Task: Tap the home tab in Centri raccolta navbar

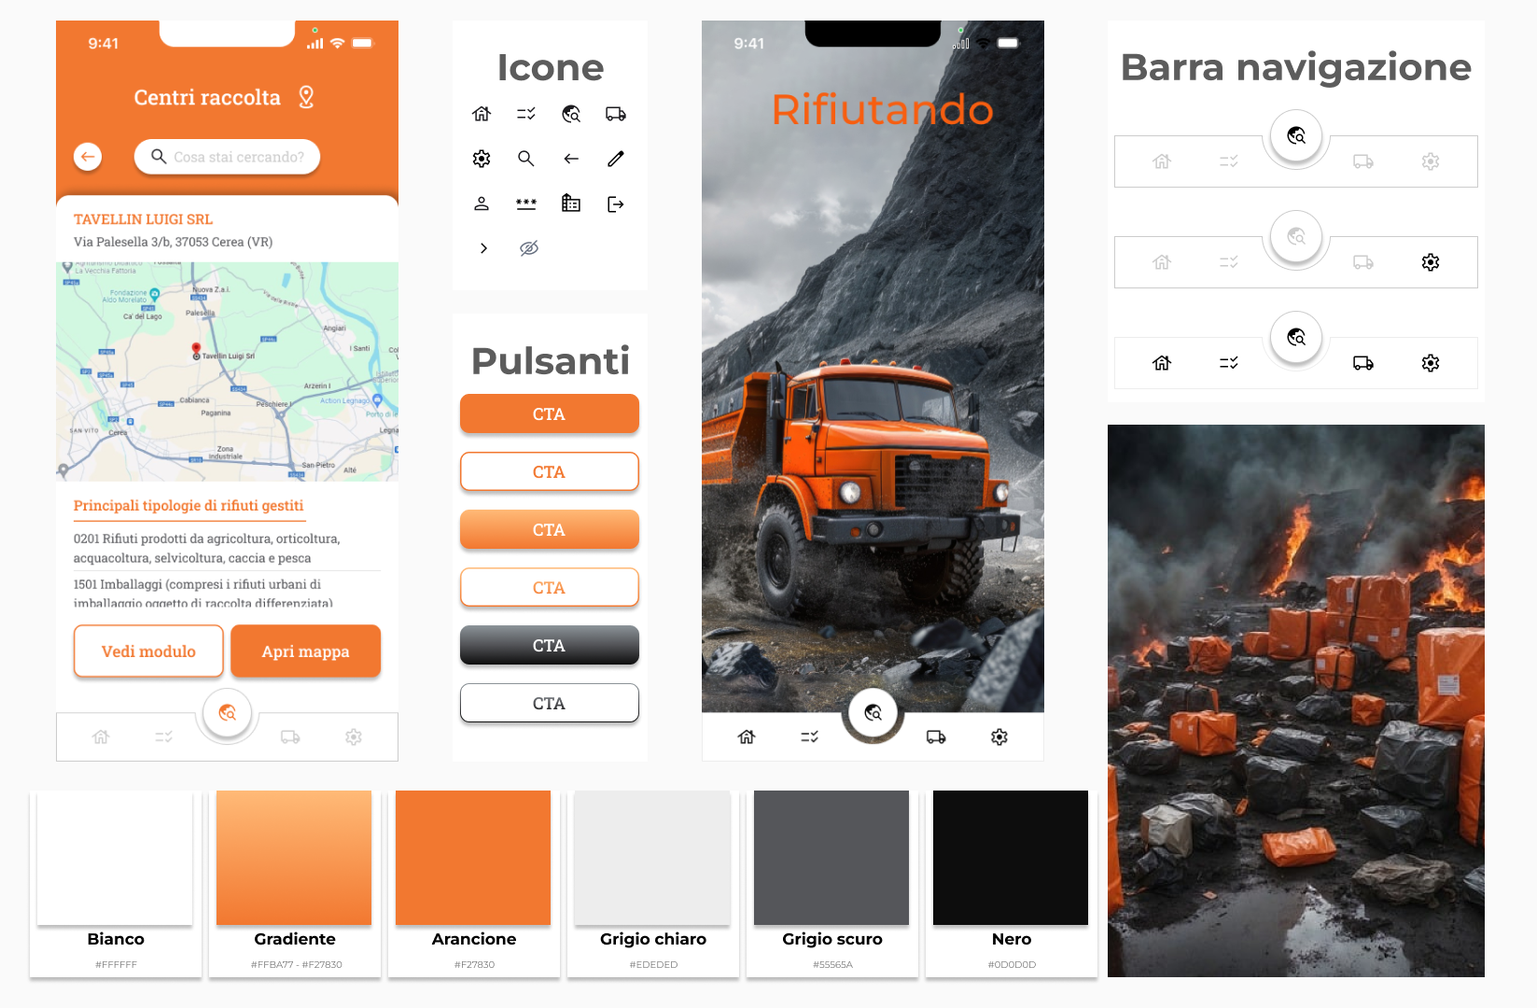Action: (x=101, y=737)
